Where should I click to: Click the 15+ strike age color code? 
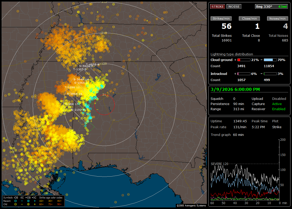tap(41, 201)
